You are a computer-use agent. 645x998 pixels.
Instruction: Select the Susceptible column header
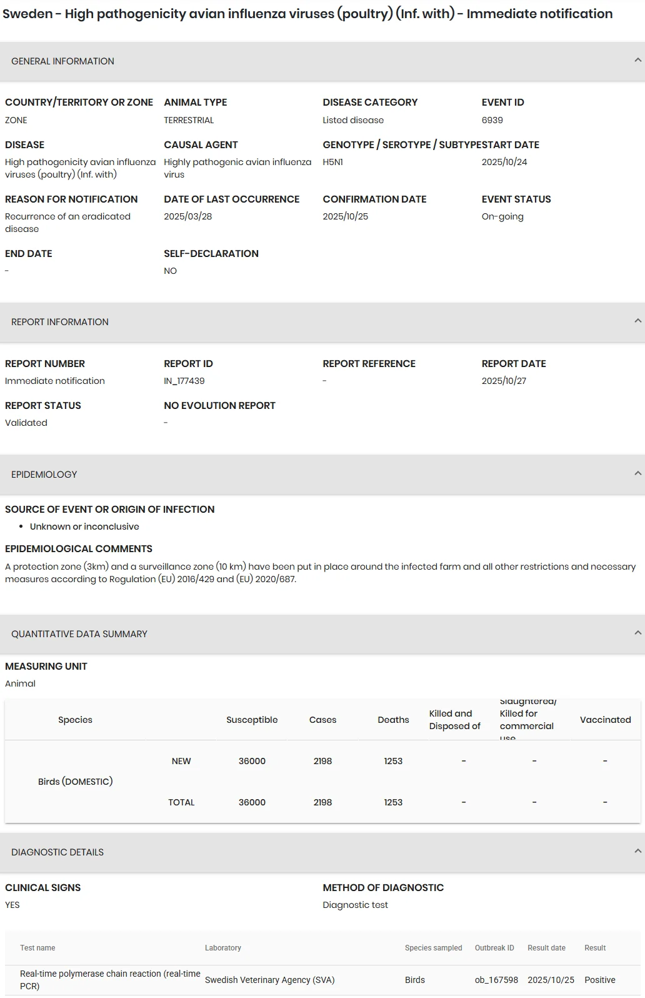coord(252,720)
